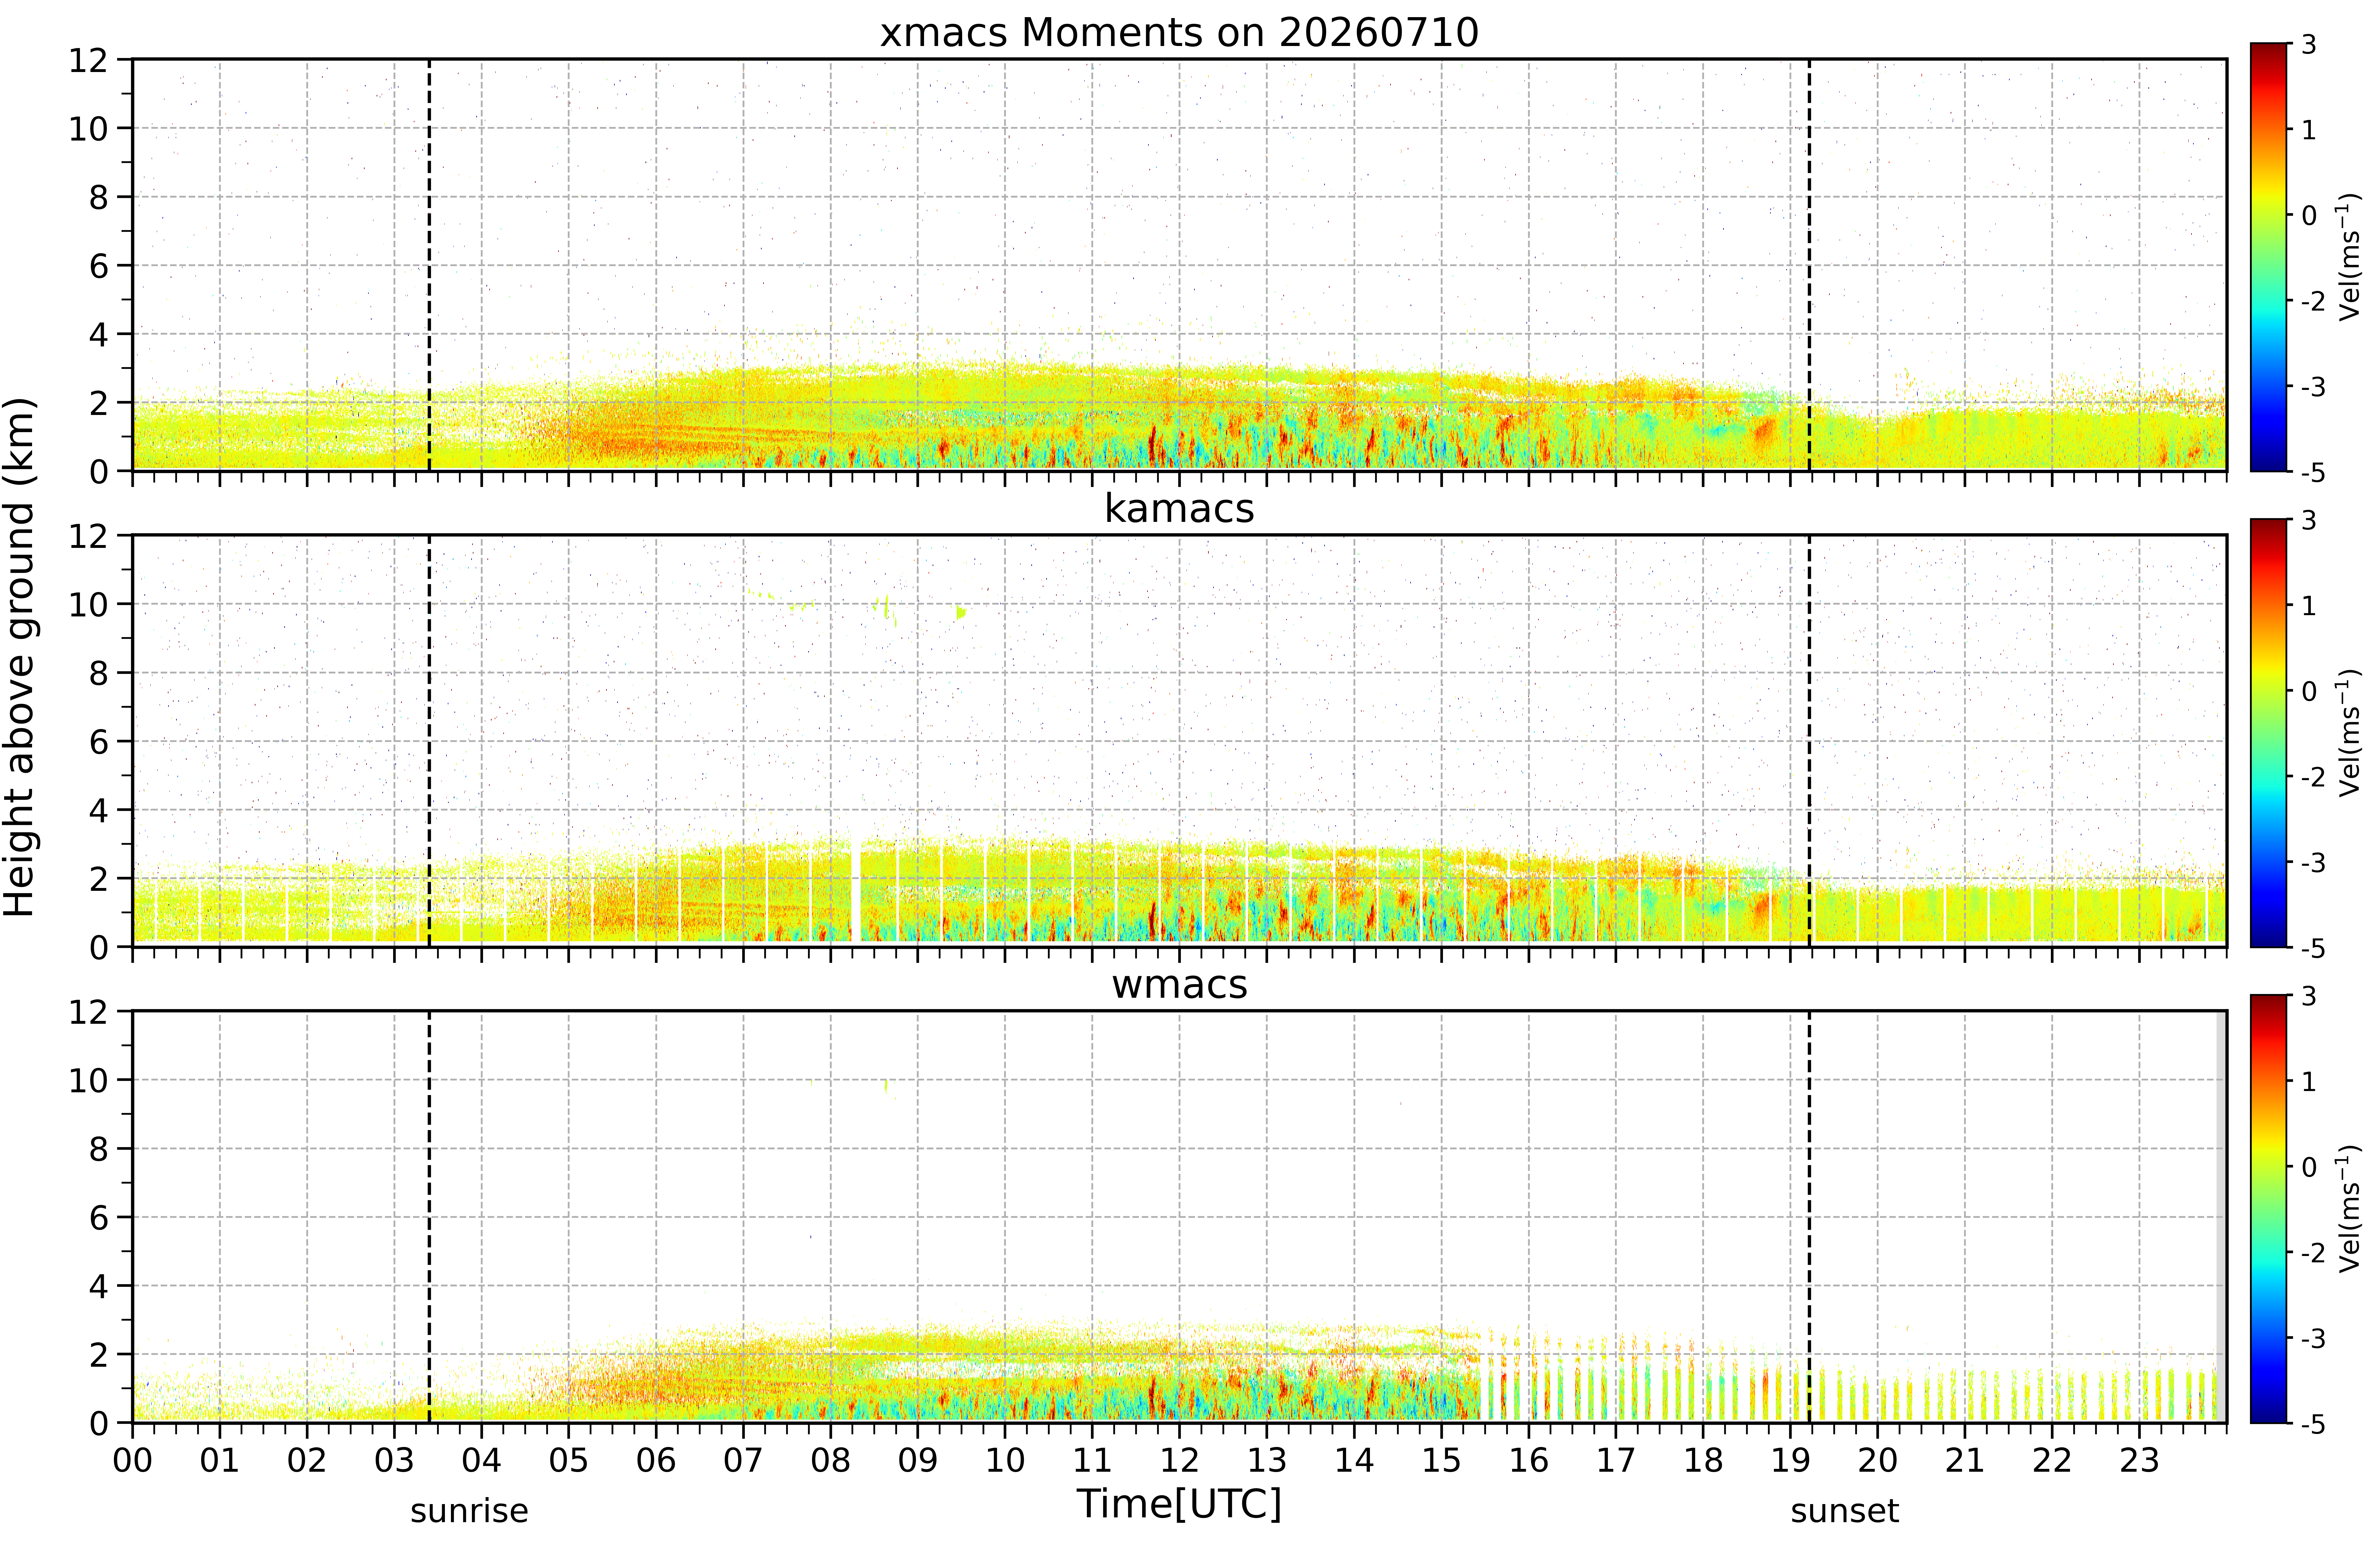Click the kamacs panel "10" height tick label
The height and width of the screenshot is (1545, 2380).
click(88, 605)
